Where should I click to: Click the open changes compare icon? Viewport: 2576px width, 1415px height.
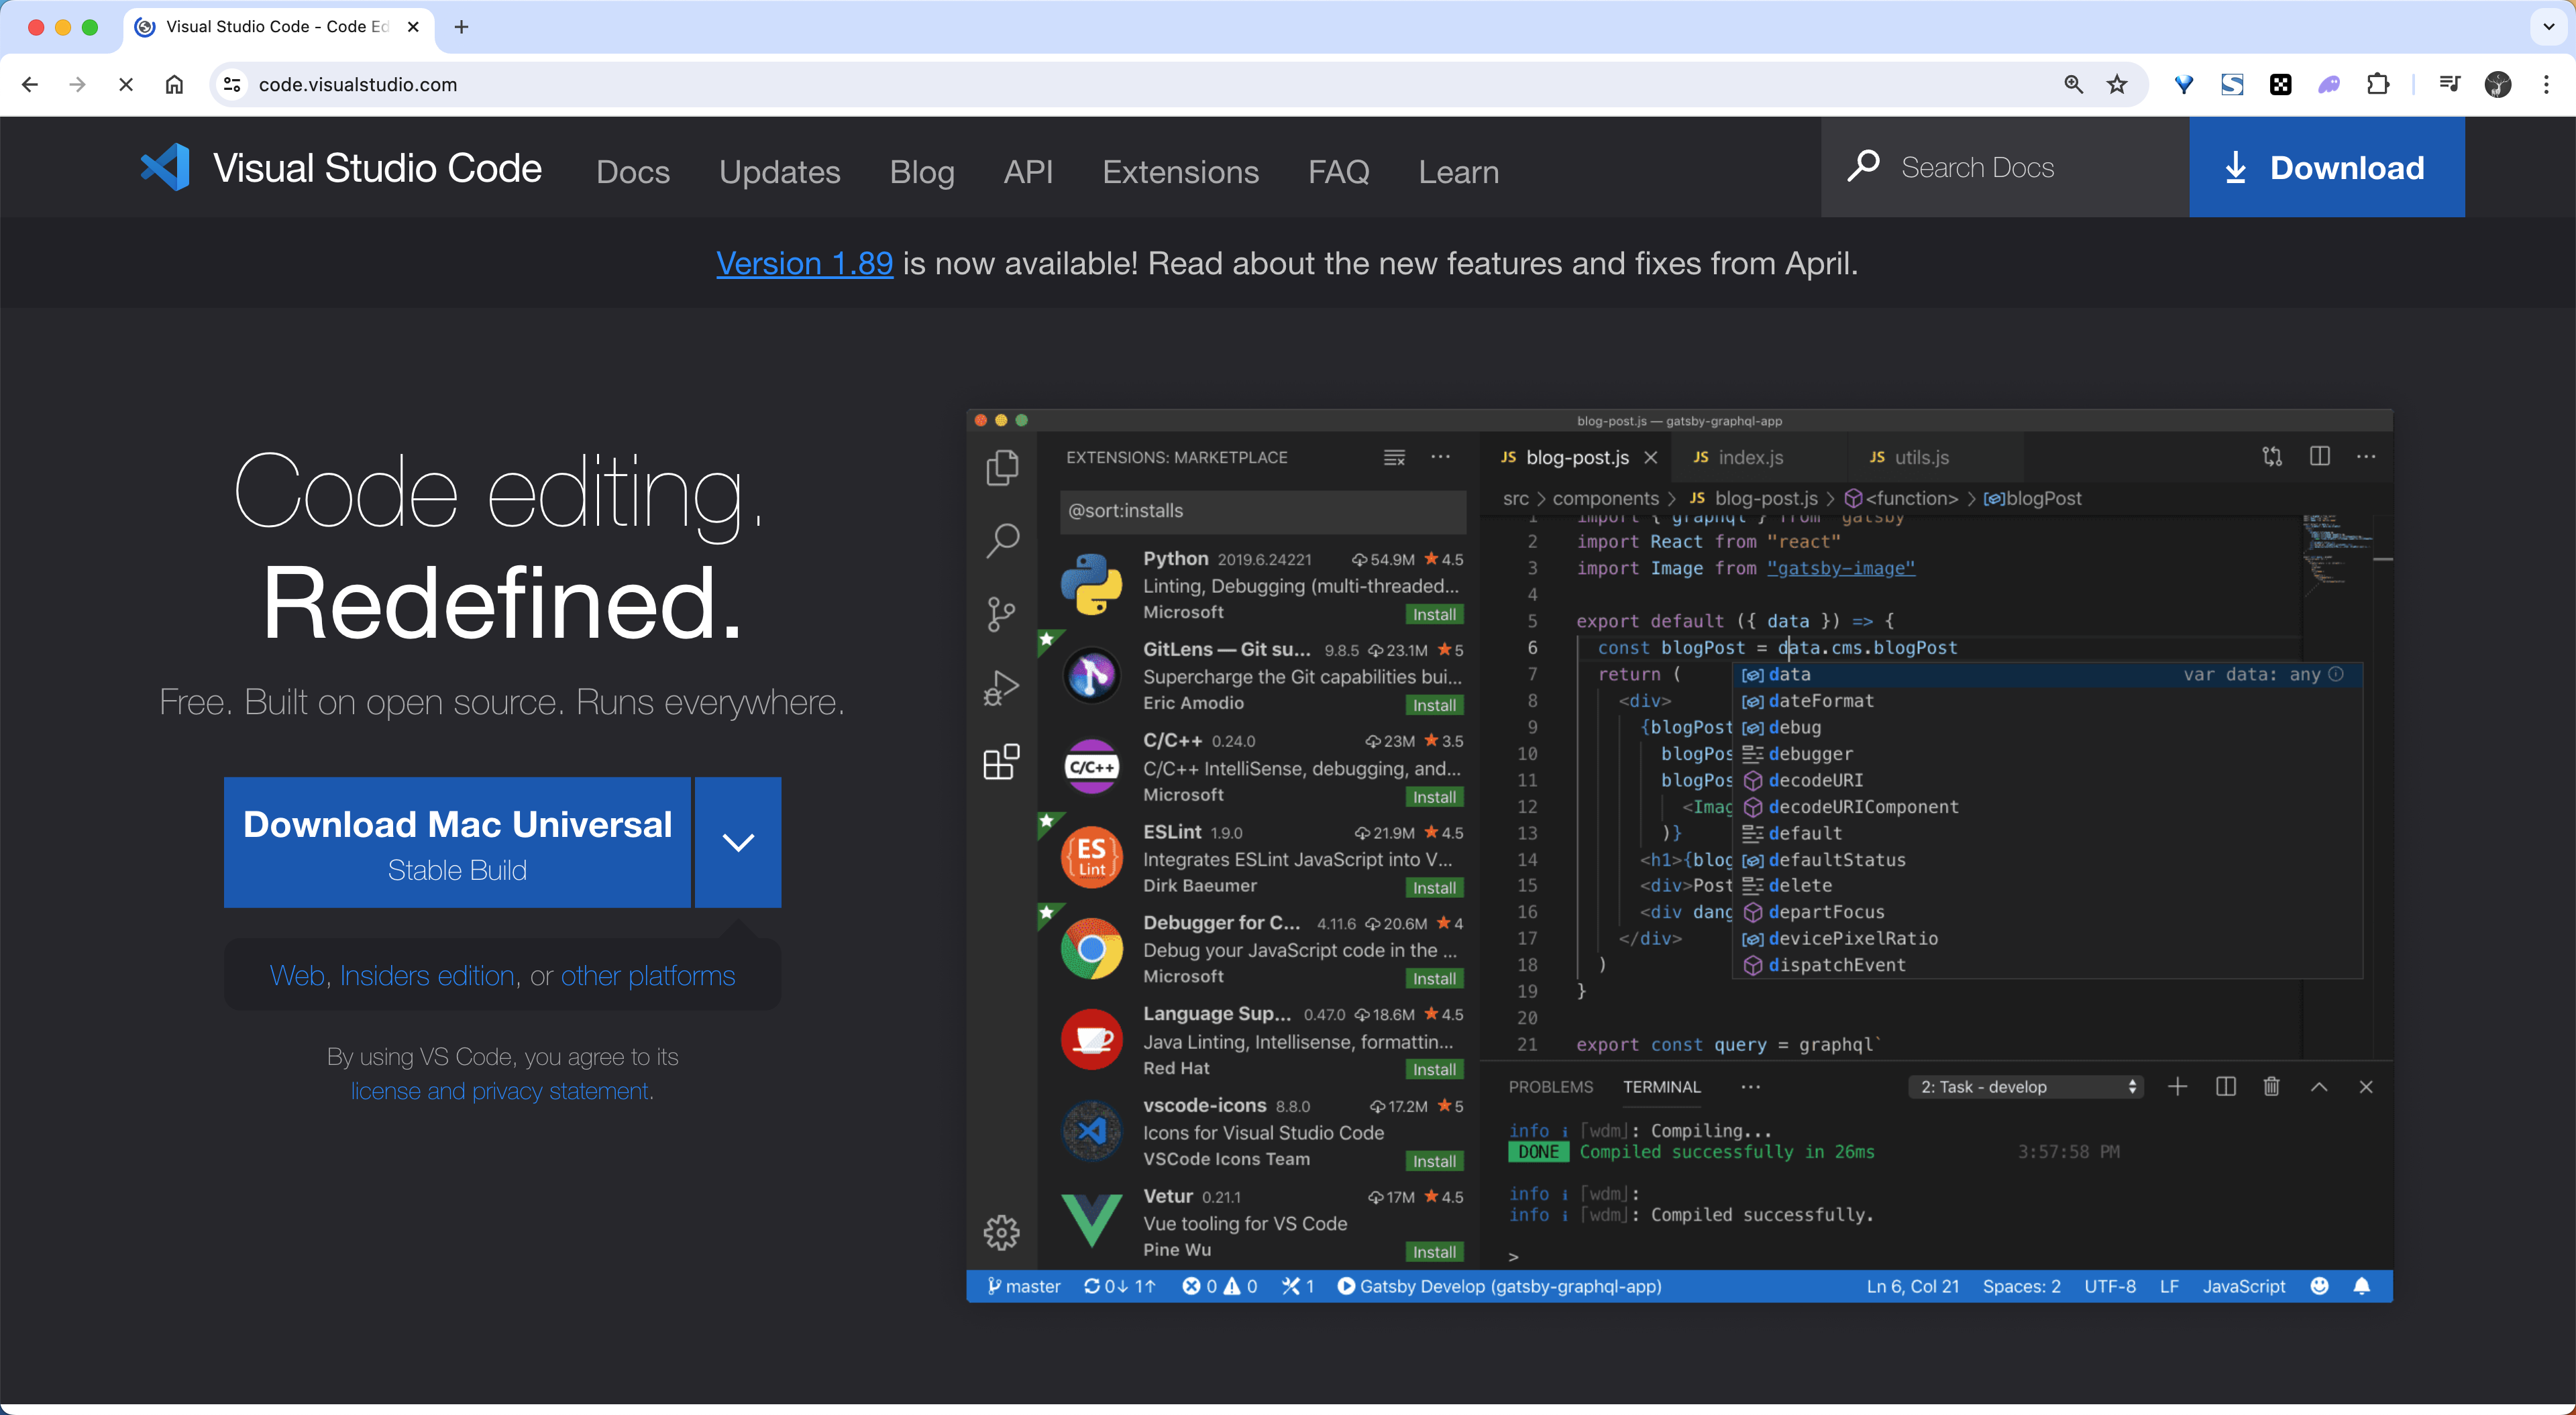(2272, 457)
